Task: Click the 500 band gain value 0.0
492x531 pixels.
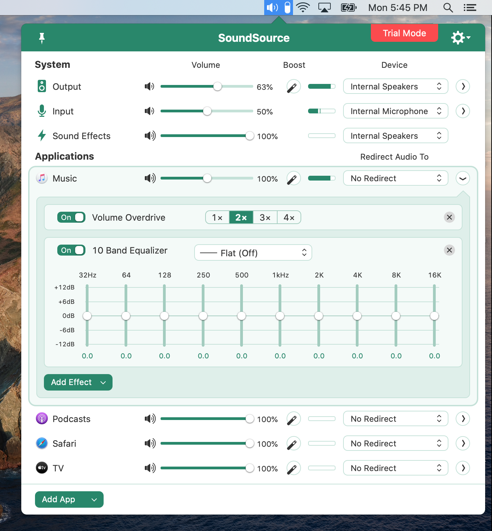Action: tap(242, 356)
